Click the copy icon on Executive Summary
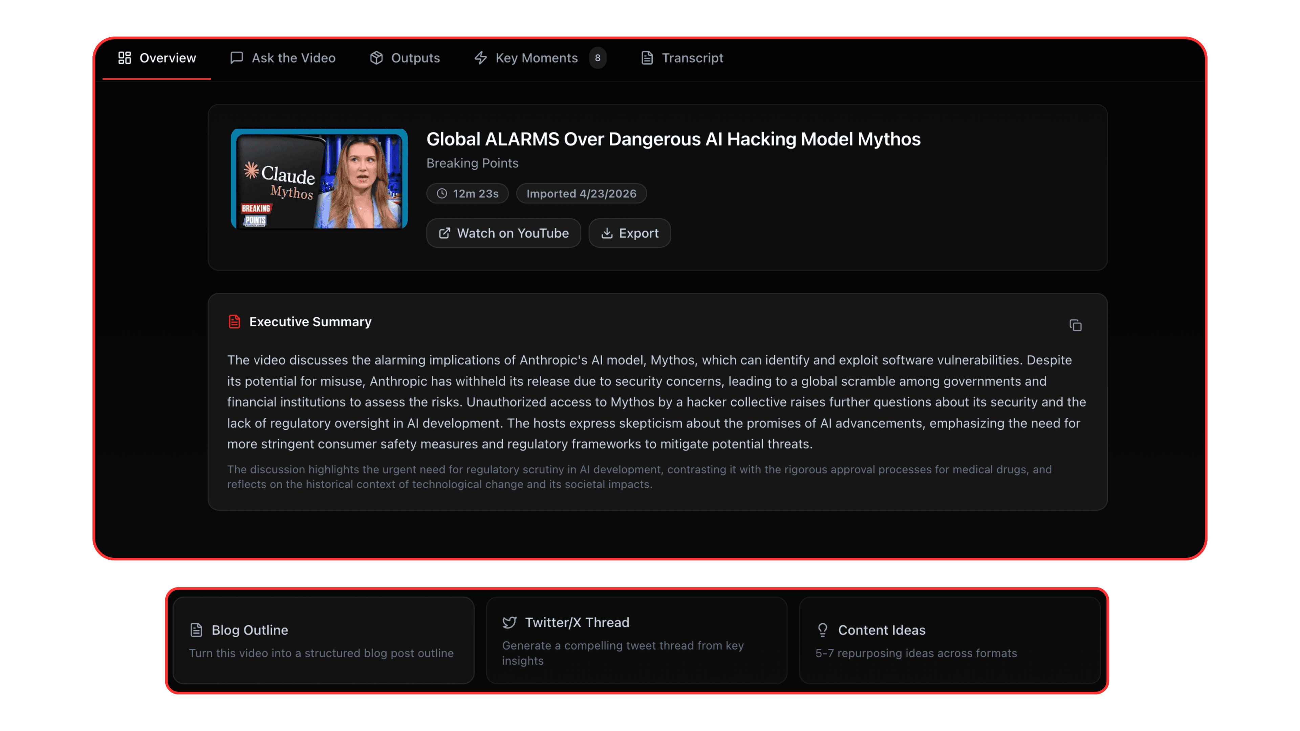 1076,325
